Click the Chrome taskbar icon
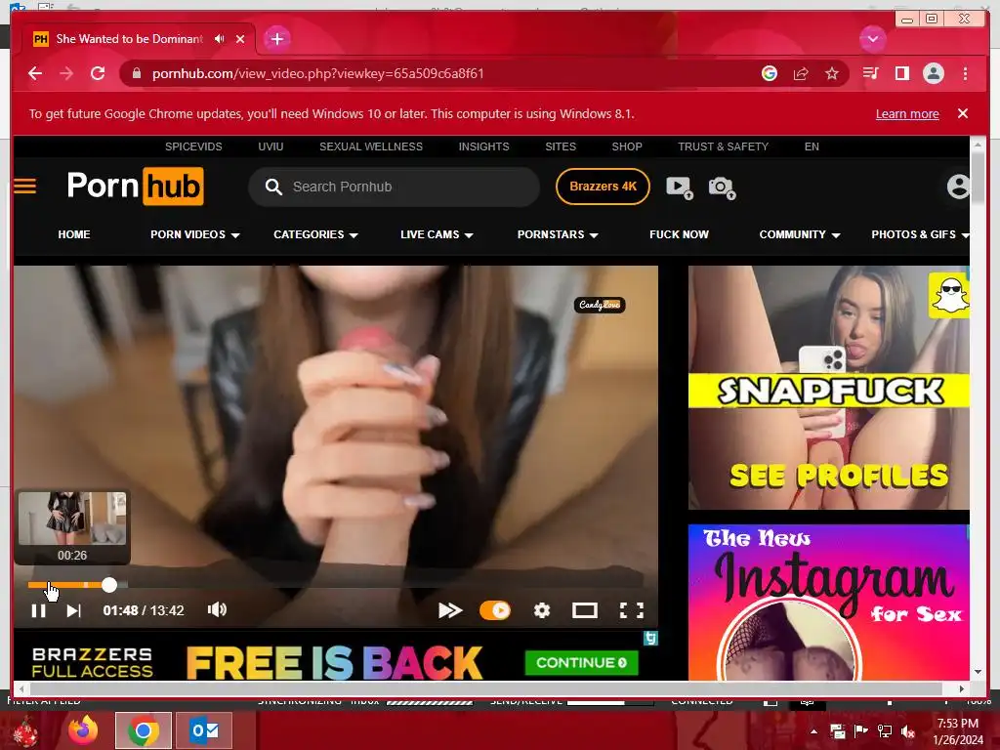 (x=144, y=730)
